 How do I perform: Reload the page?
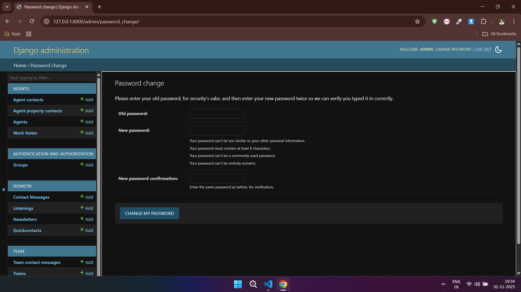coord(32,21)
